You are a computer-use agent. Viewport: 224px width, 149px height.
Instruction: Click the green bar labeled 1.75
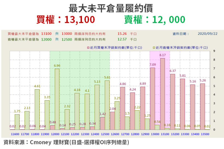pos(17,122)
